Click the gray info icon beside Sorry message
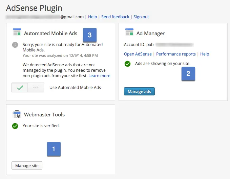This screenshot has width=230, height=179. click(15, 45)
